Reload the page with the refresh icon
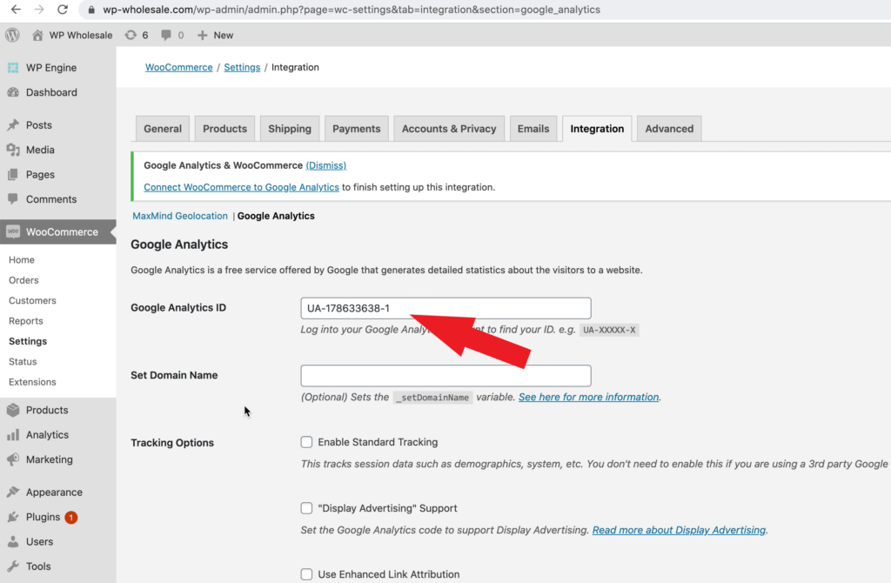 click(x=63, y=9)
